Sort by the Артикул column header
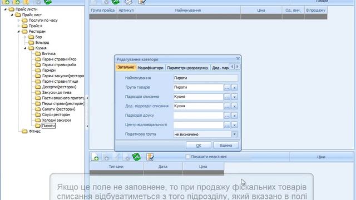This screenshot has height=200, width=356. (x=126, y=10)
